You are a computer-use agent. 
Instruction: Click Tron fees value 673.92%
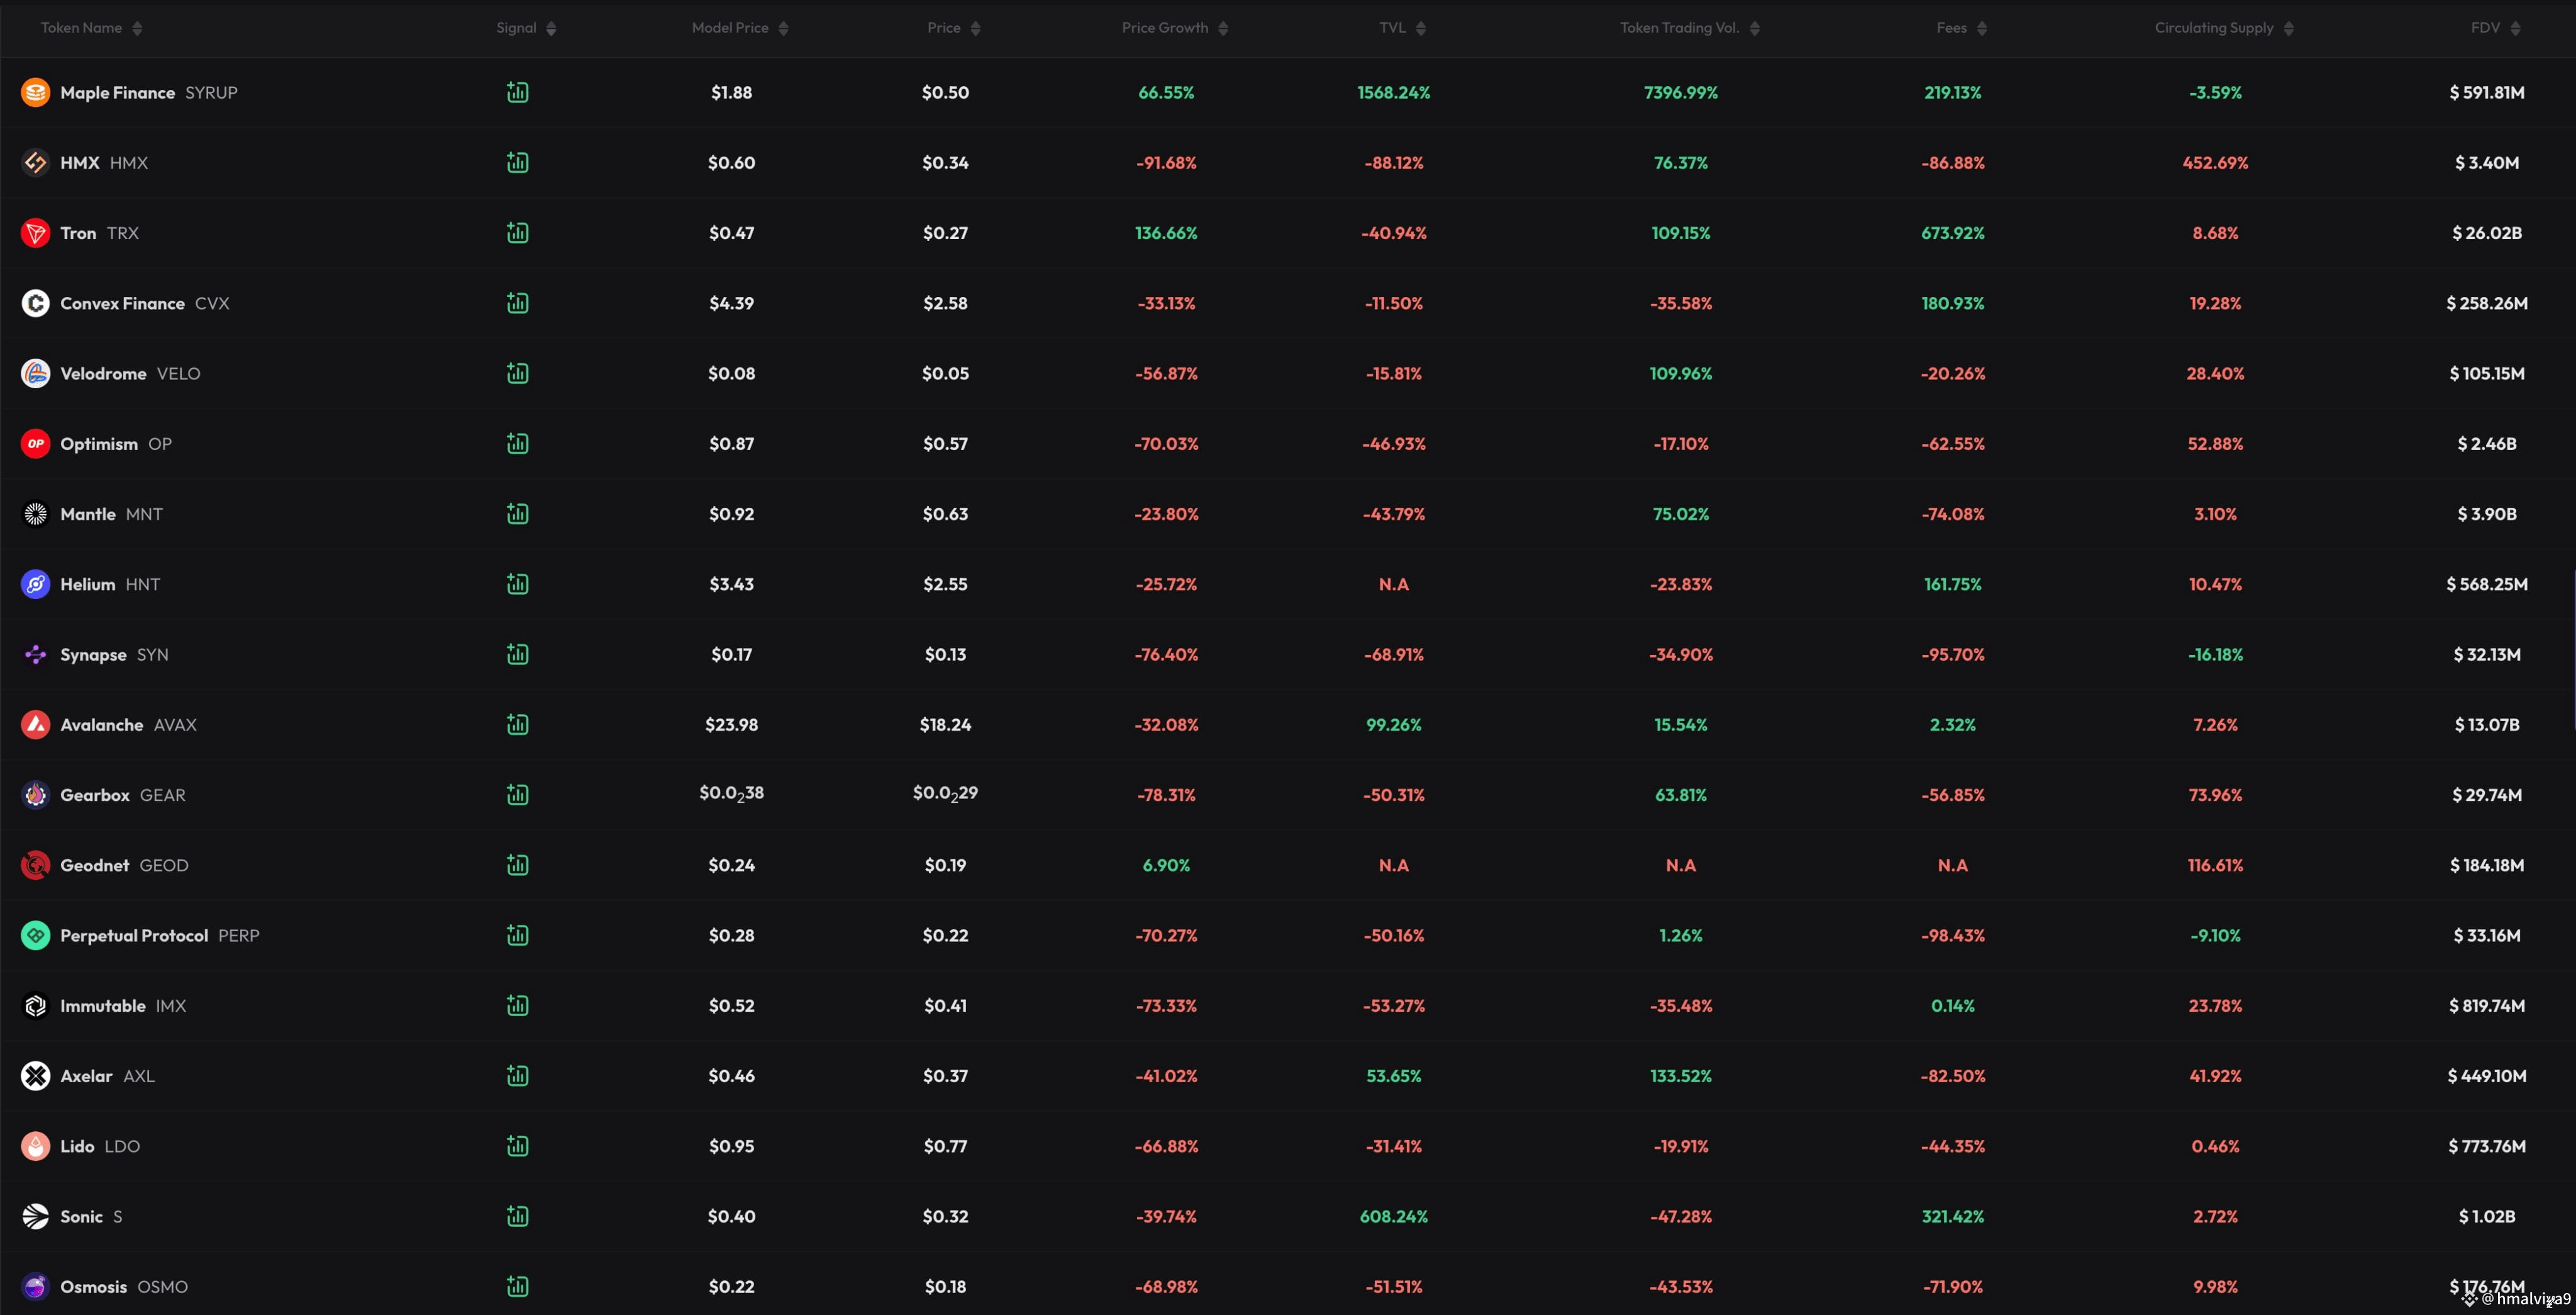click(x=1952, y=233)
